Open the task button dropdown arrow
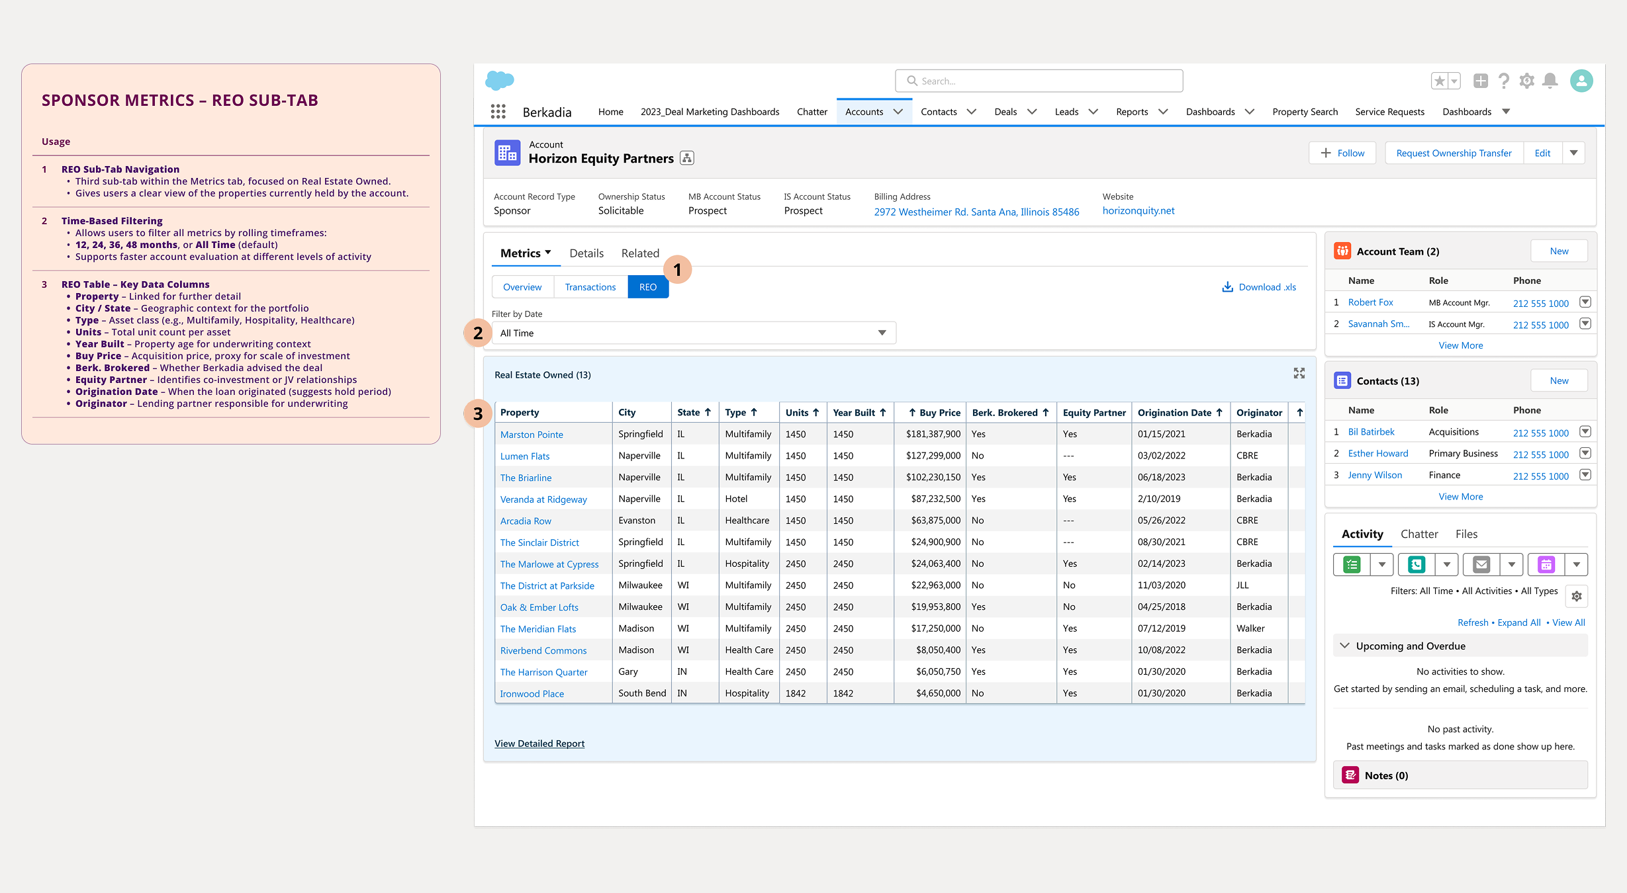This screenshot has height=893, width=1627. (x=1382, y=565)
